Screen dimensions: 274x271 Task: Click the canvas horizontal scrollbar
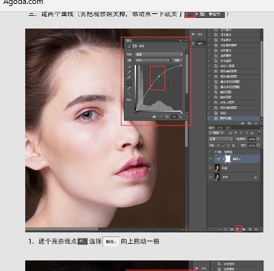tap(62, 229)
